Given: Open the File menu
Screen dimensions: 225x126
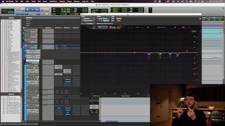Looking at the screenshot, I should (x=17, y=1).
